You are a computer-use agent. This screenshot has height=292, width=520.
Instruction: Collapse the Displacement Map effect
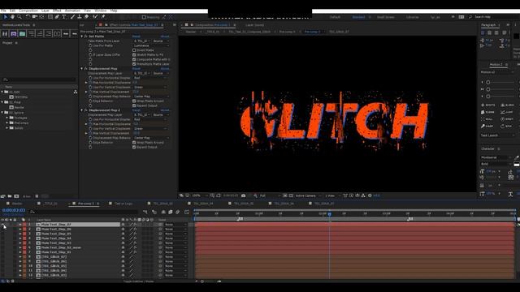point(82,68)
